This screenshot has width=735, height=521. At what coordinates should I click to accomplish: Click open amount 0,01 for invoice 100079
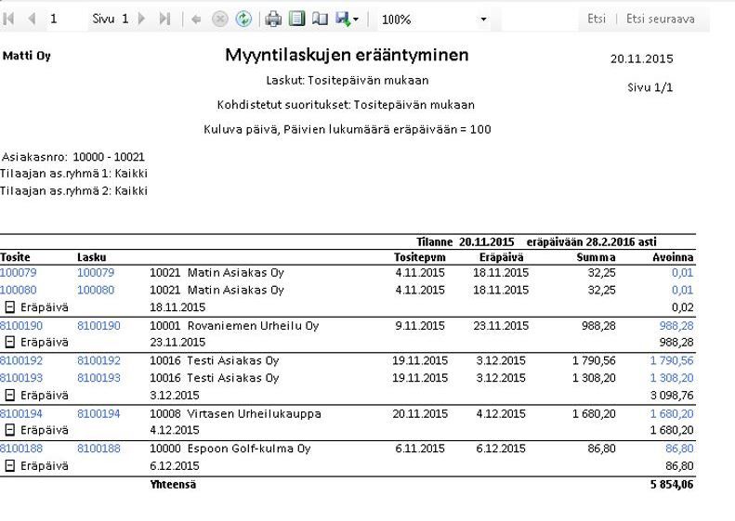pyautogui.click(x=682, y=273)
